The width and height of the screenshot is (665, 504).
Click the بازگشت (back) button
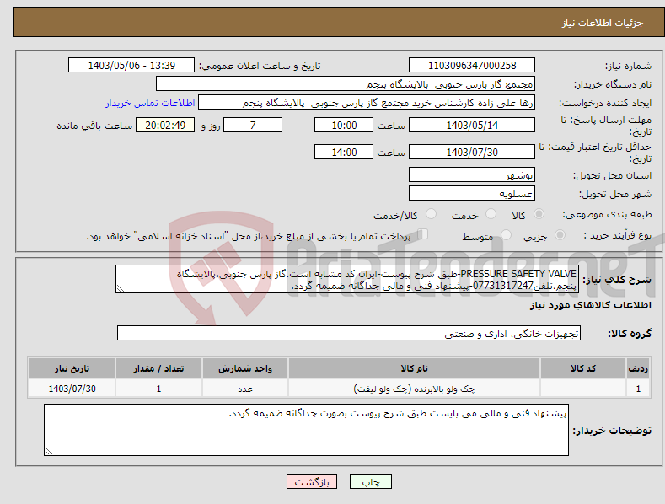[x=312, y=481]
